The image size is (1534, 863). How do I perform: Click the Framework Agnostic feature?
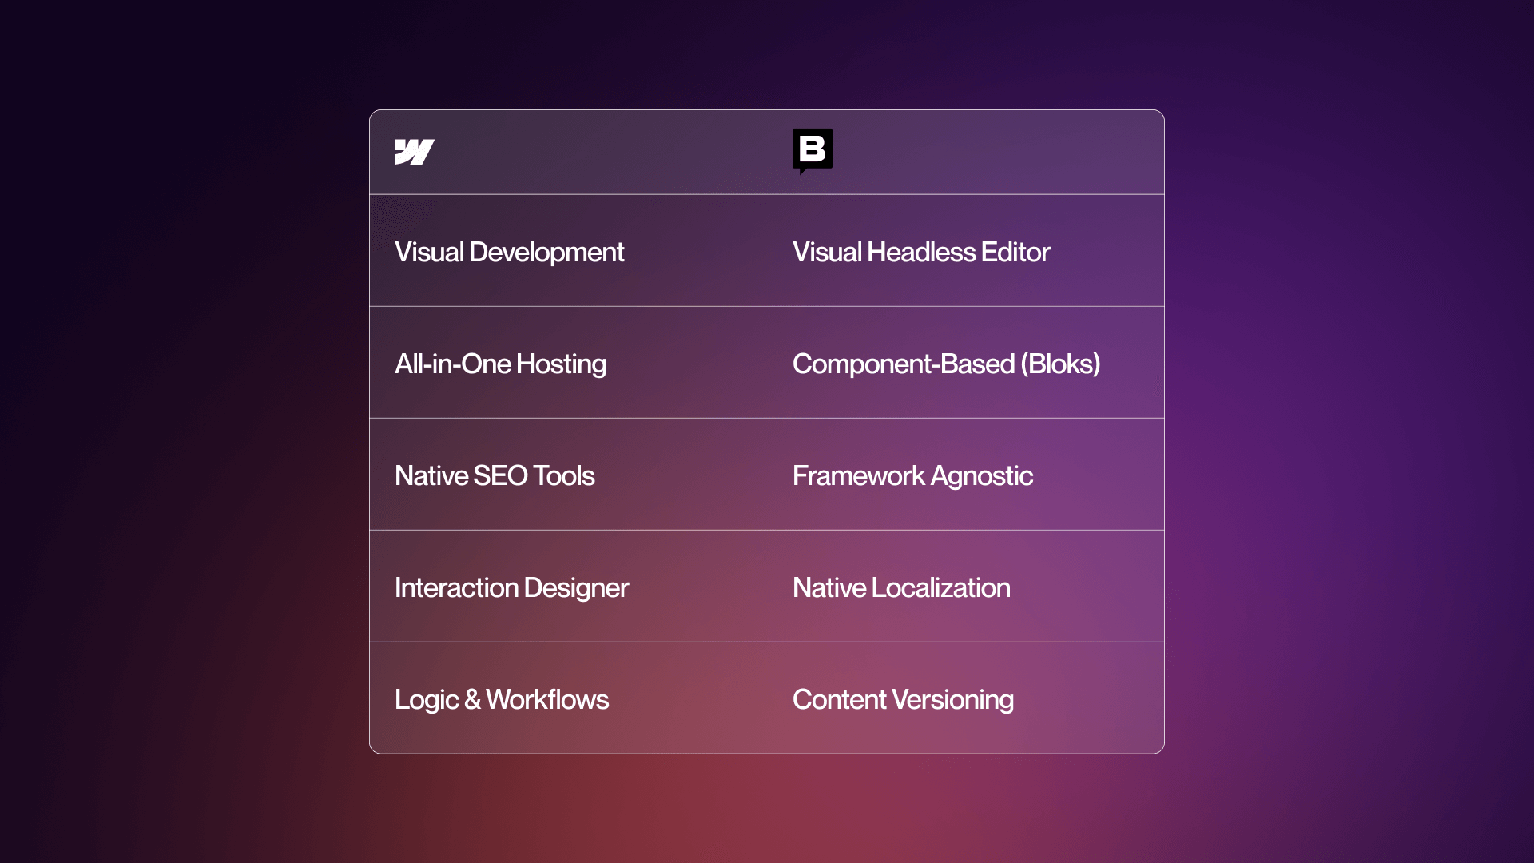point(912,475)
